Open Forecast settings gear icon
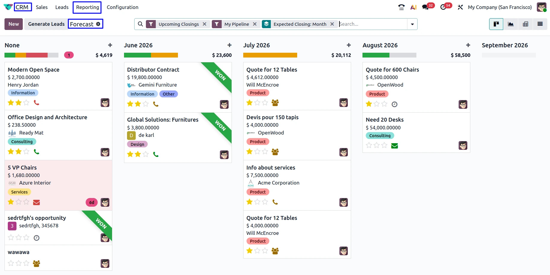 tap(98, 24)
